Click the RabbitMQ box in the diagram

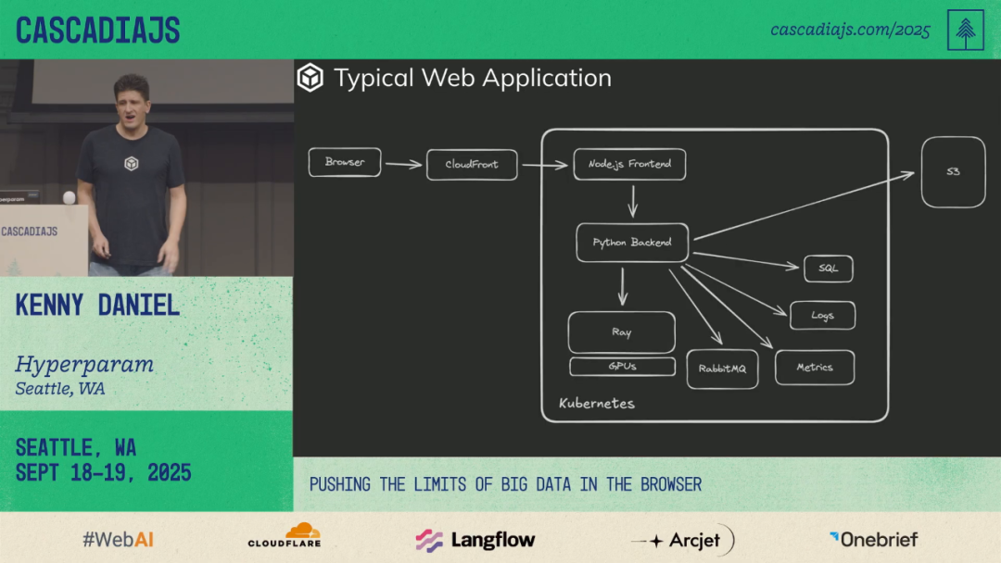tap(722, 369)
